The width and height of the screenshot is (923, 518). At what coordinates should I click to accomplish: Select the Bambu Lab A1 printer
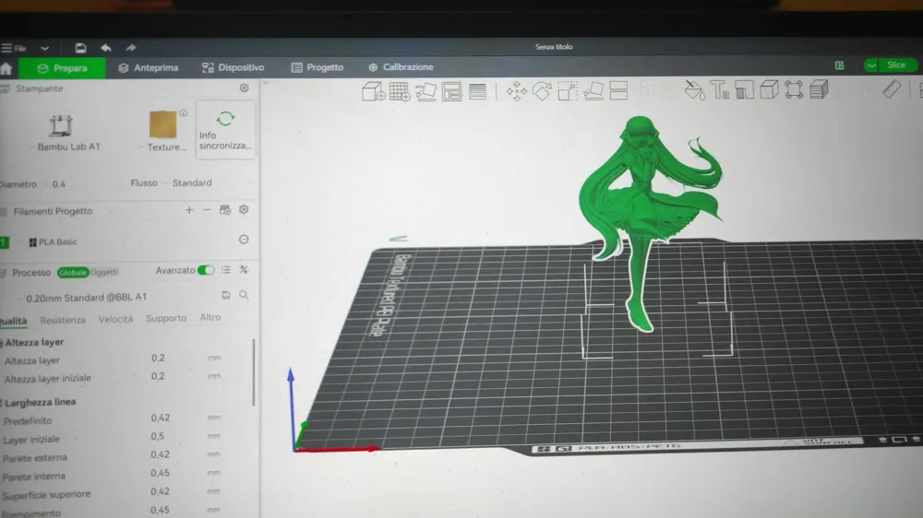[x=68, y=133]
